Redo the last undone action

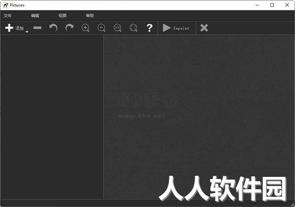click(69, 28)
